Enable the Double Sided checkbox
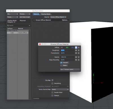The width and height of the screenshot is (113, 109). click(x=52, y=92)
